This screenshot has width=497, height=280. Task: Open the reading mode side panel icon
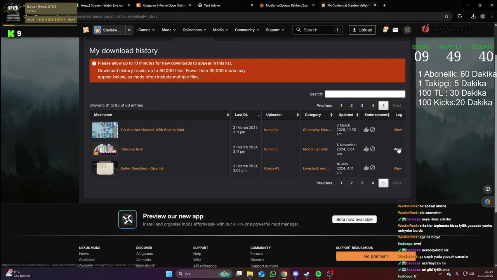click(x=487, y=189)
